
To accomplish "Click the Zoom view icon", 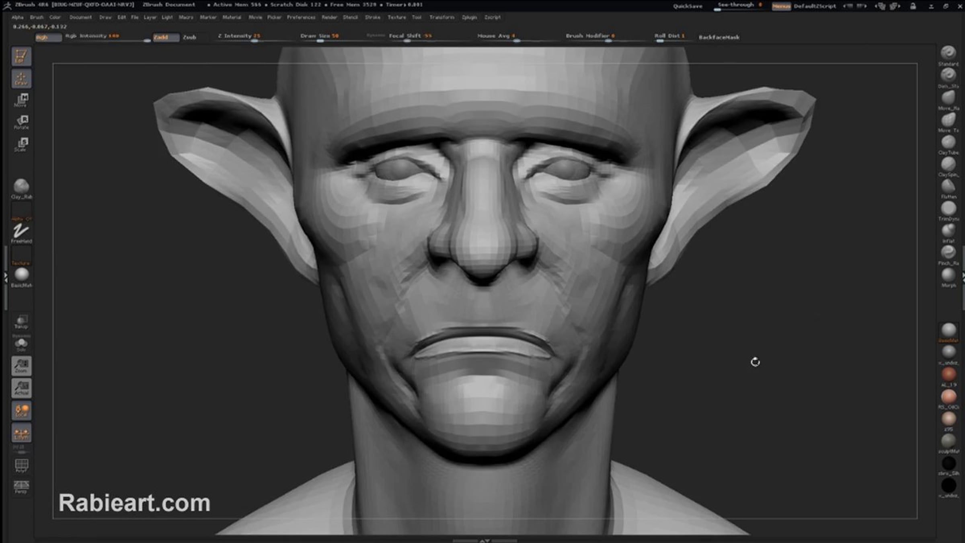I will click(21, 366).
